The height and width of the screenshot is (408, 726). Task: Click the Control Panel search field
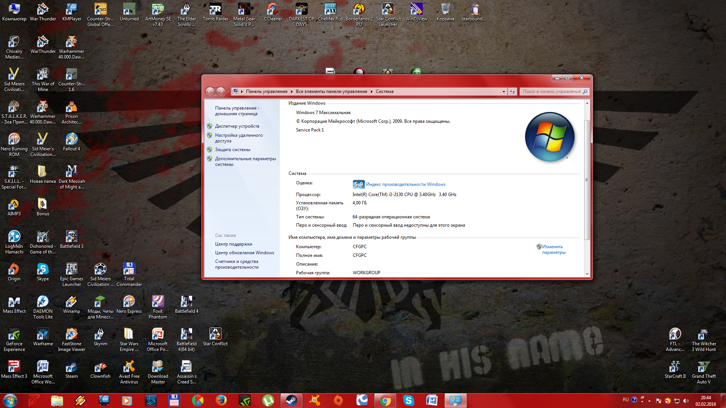coord(552,91)
